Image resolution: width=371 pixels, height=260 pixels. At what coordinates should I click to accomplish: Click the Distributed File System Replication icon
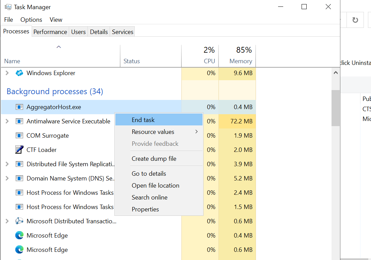(19, 164)
